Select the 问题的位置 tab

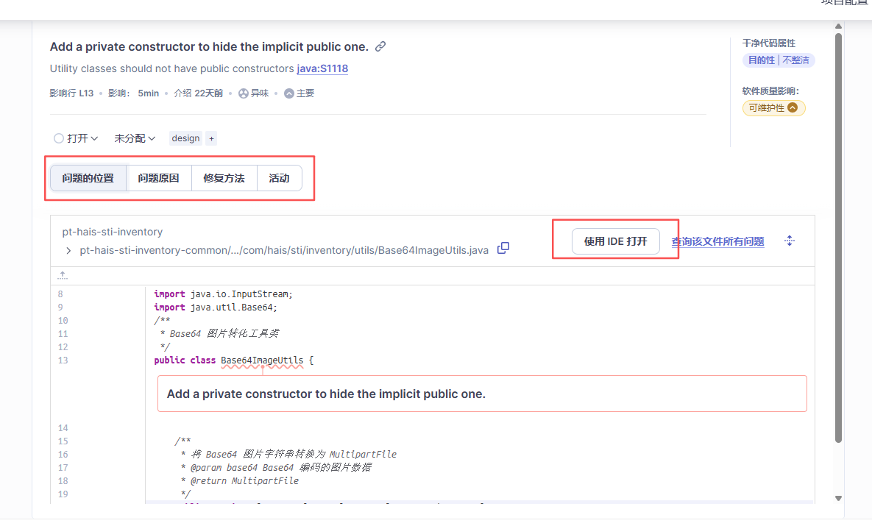coord(88,178)
